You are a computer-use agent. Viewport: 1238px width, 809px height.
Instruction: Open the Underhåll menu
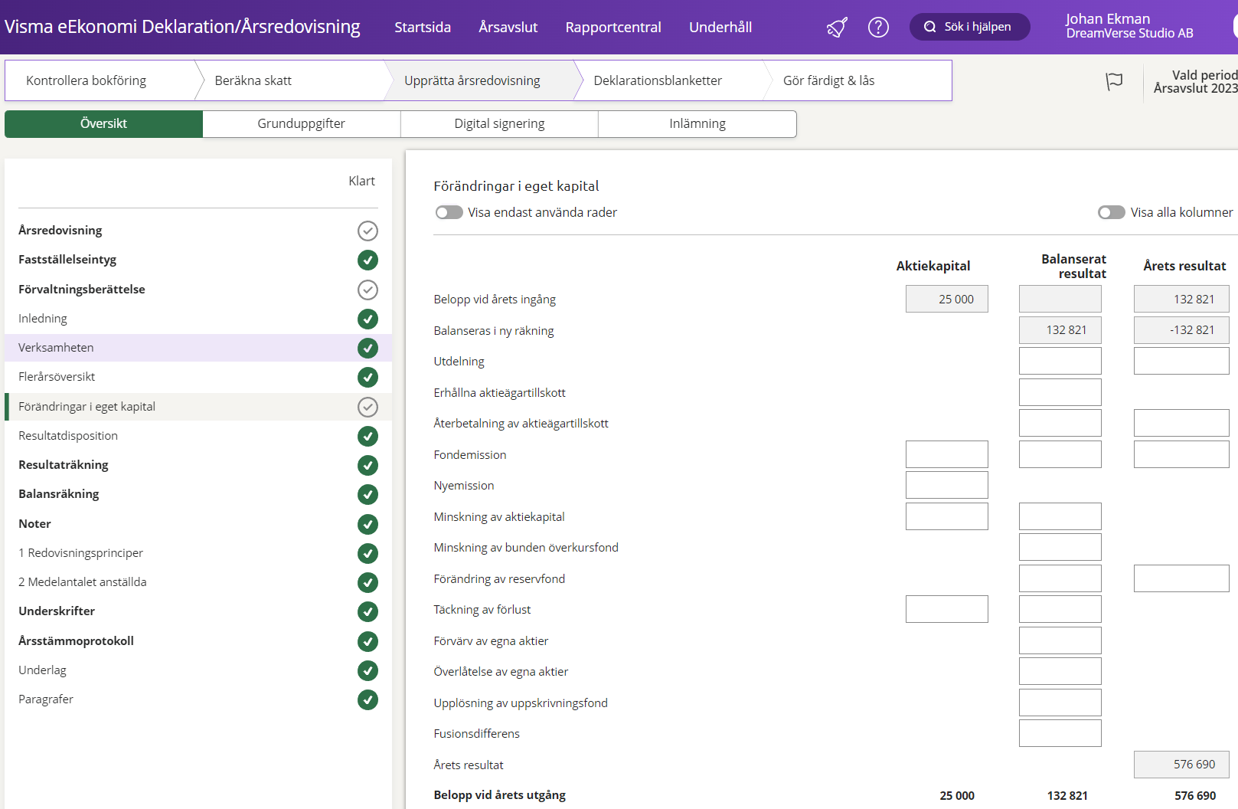pos(720,27)
